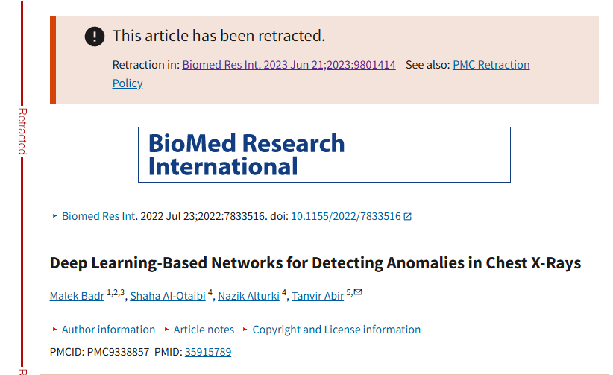This screenshot has height=375, width=613.
Task: Expand the Author information section
Action: tap(108, 330)
